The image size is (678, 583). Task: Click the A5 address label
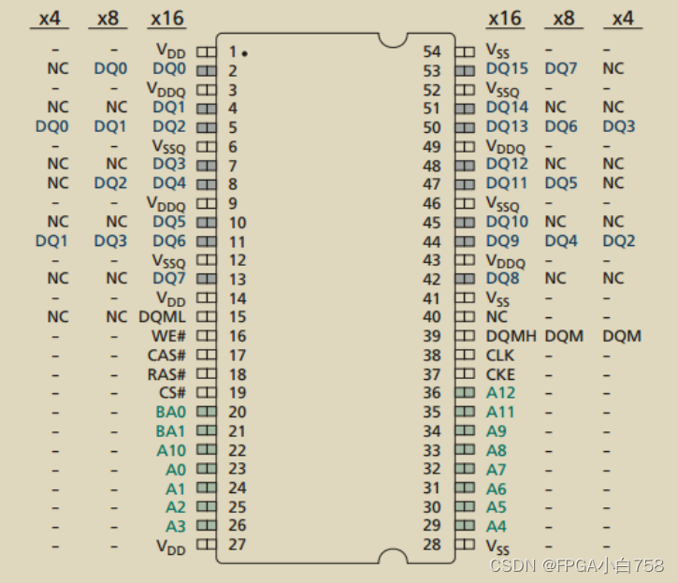[497, 507]
